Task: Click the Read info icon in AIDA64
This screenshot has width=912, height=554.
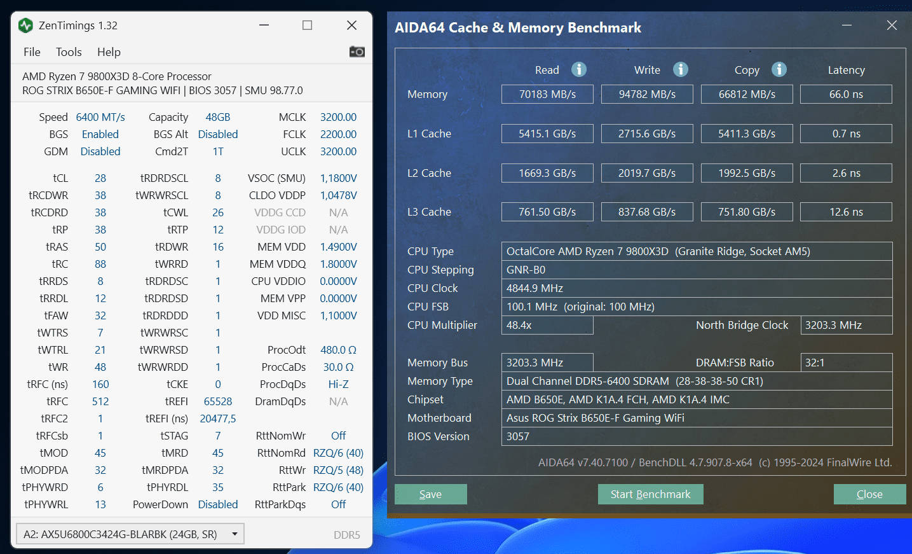Action: pos(579,69)
